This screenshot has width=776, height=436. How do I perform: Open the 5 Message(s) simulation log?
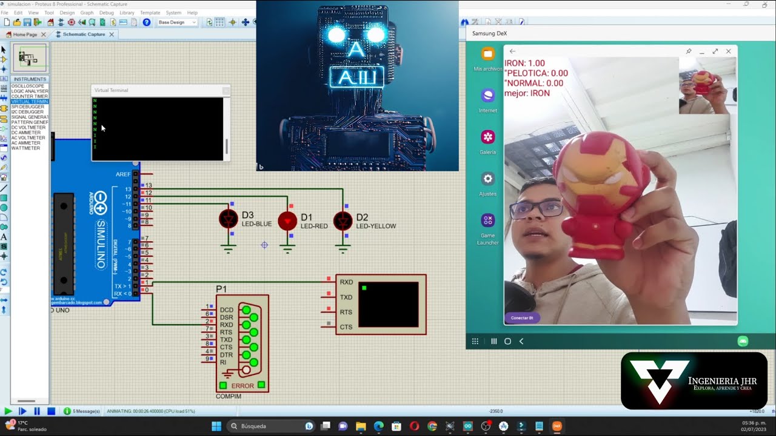click(82, 411)
